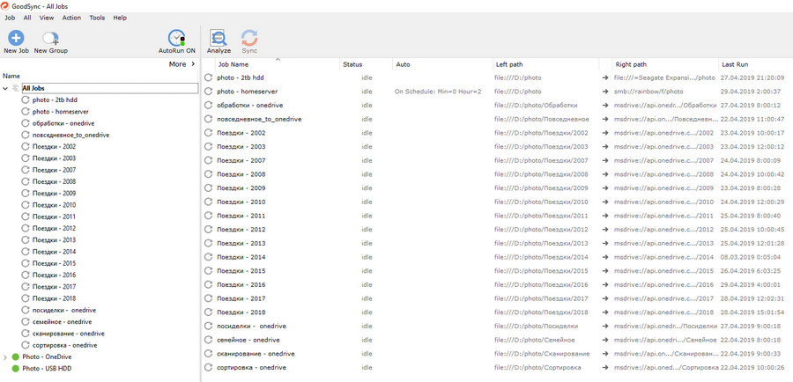Sort by the Last Run column header
The height and width of the screenshot is (382, 793).
[x=735, y=64]
